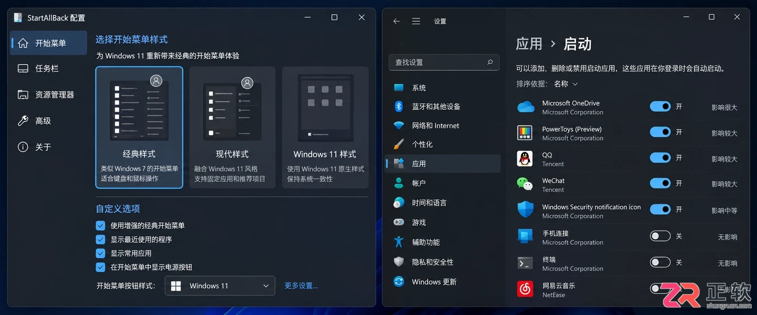Click the search magnifier icon in 查找设置

pyautogui.click(x=490, y=62)
